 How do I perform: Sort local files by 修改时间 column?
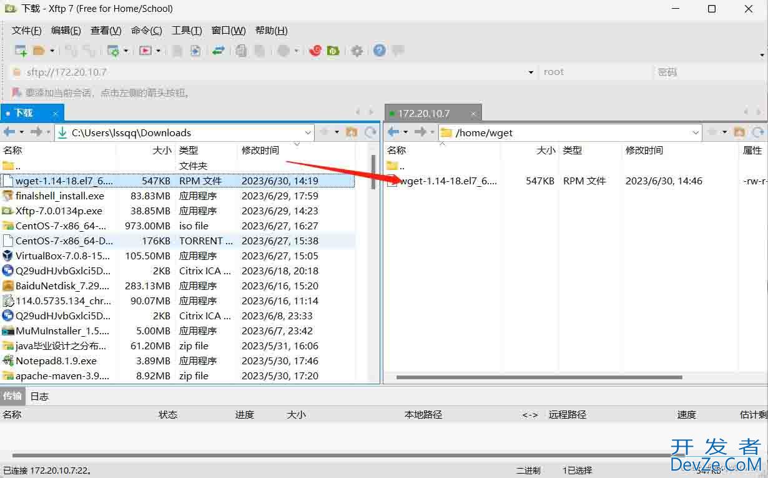(x=297, y=150)
